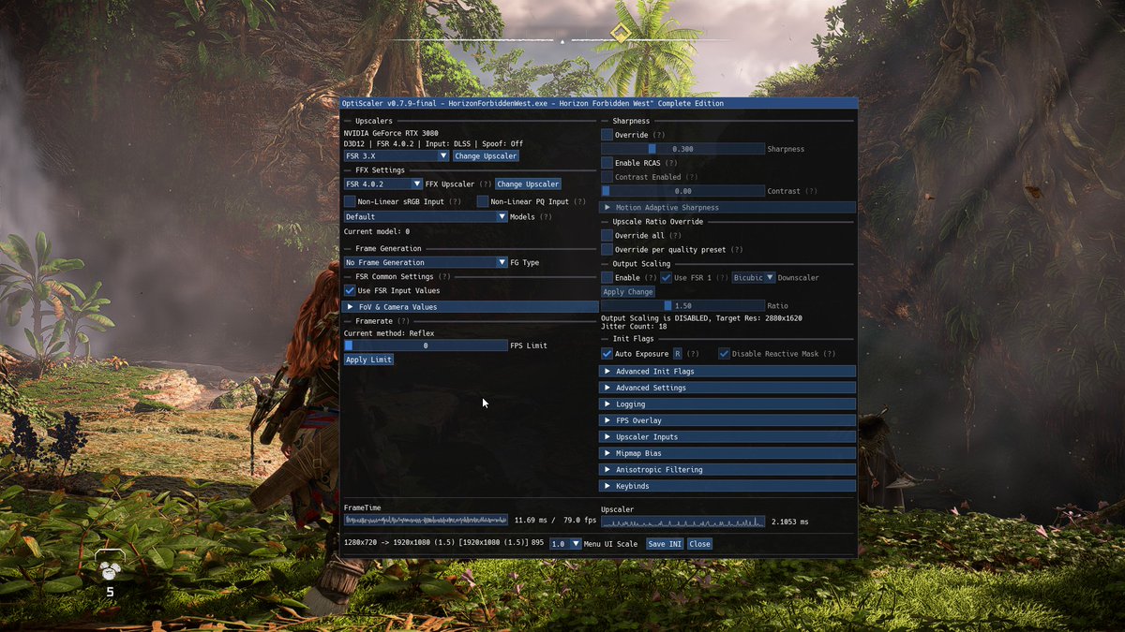Expand the Advanced Settings section
The width and height of the screenshot is (1125, 632).
727,388
